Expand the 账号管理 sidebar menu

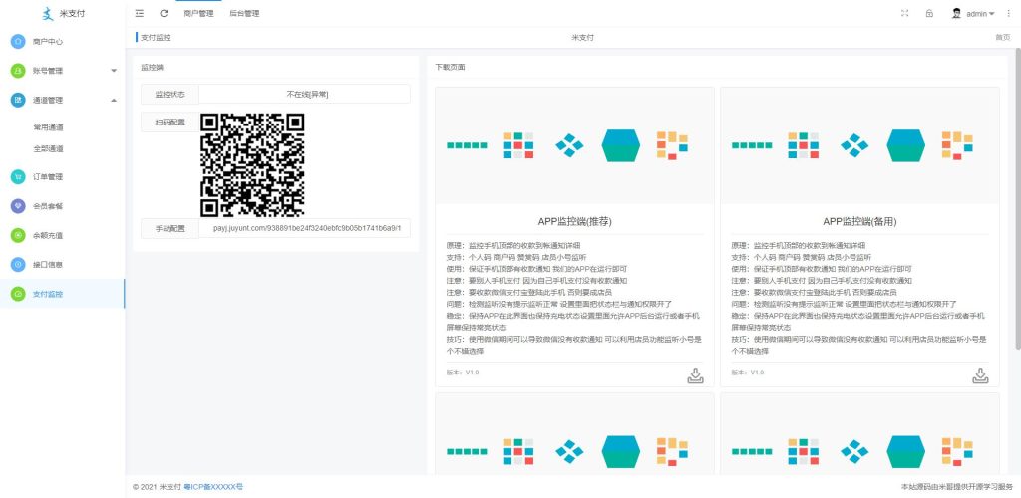[x=62, y=71]
